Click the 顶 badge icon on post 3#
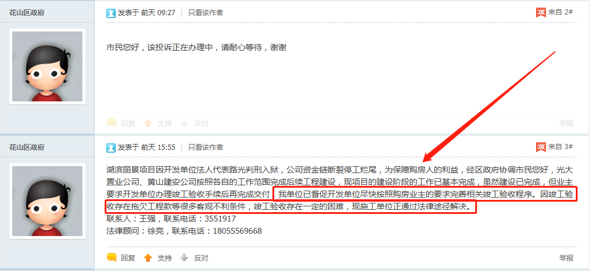 (541, 147)
